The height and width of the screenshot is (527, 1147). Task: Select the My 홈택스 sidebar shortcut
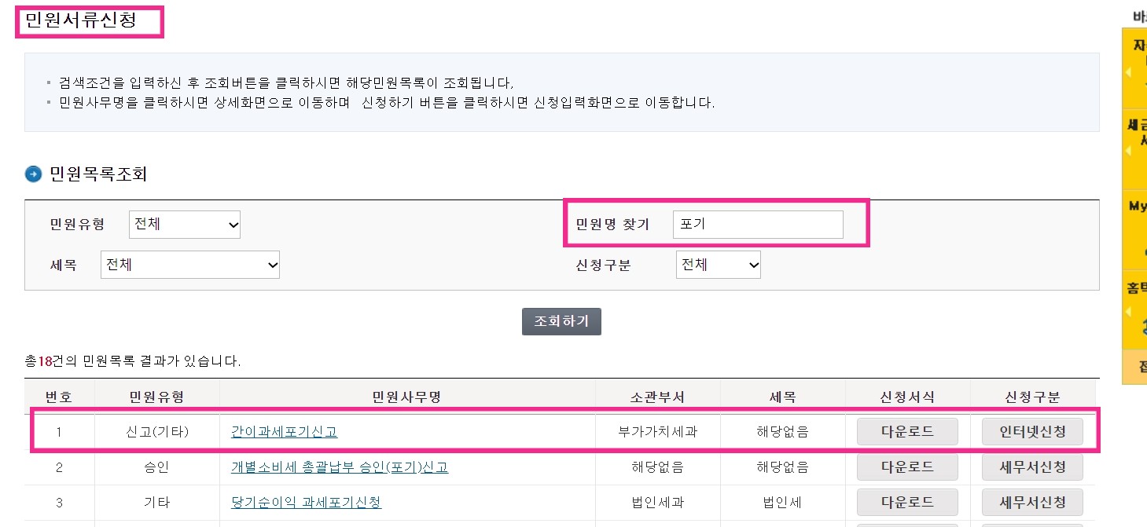tap(1138, 206)
